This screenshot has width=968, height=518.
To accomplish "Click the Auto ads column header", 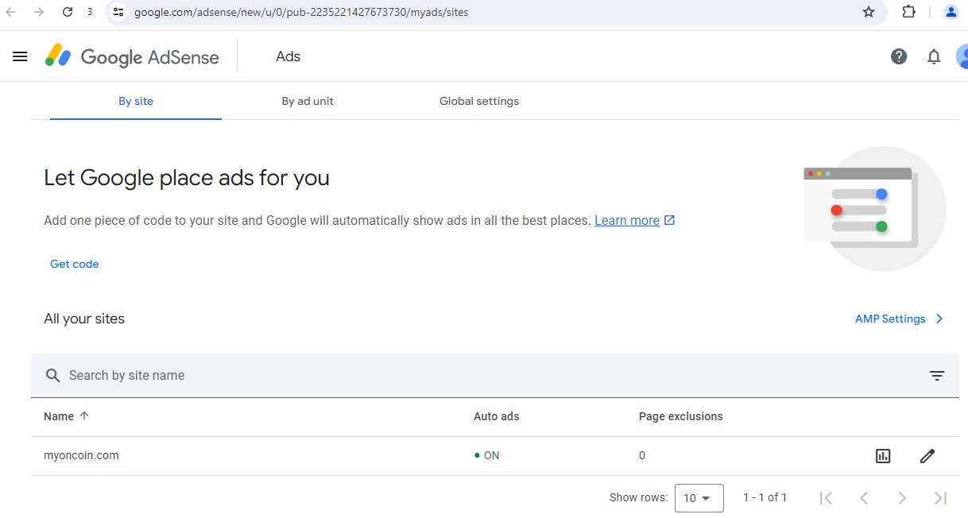I will 496,416.
